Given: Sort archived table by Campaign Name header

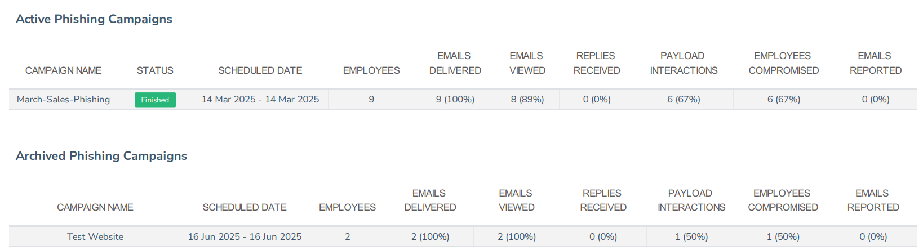Looking at the screenshot, I should (95, 207).
